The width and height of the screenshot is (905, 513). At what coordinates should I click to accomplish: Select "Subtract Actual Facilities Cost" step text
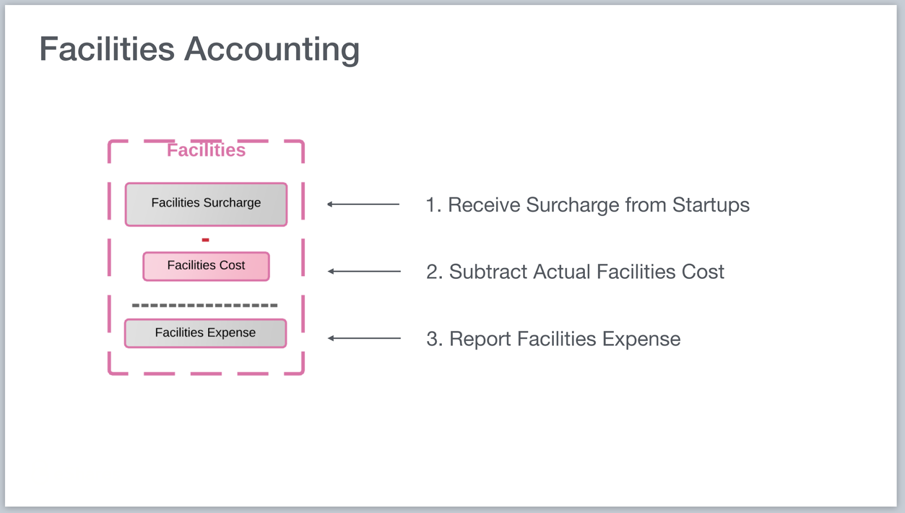pyautogui.click(x=575, y=272)
